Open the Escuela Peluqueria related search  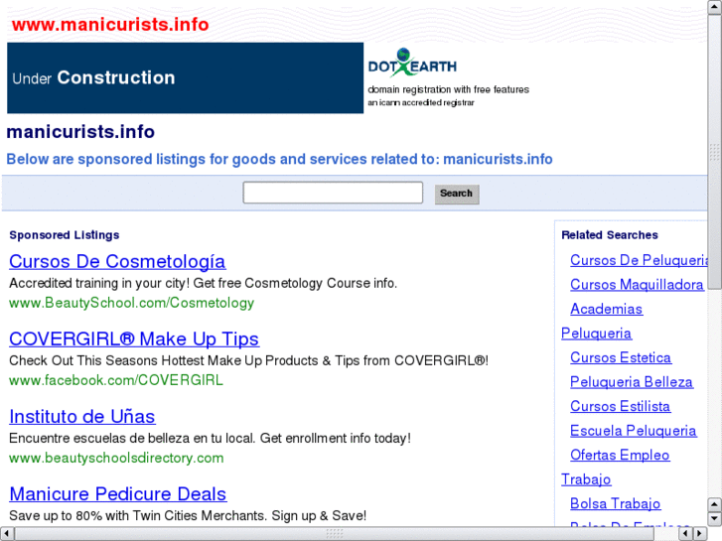tap(634, 431)
